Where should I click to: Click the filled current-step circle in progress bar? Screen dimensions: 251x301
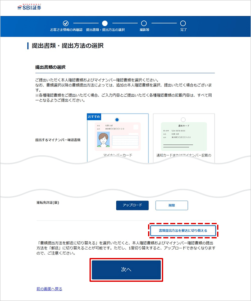105,23
